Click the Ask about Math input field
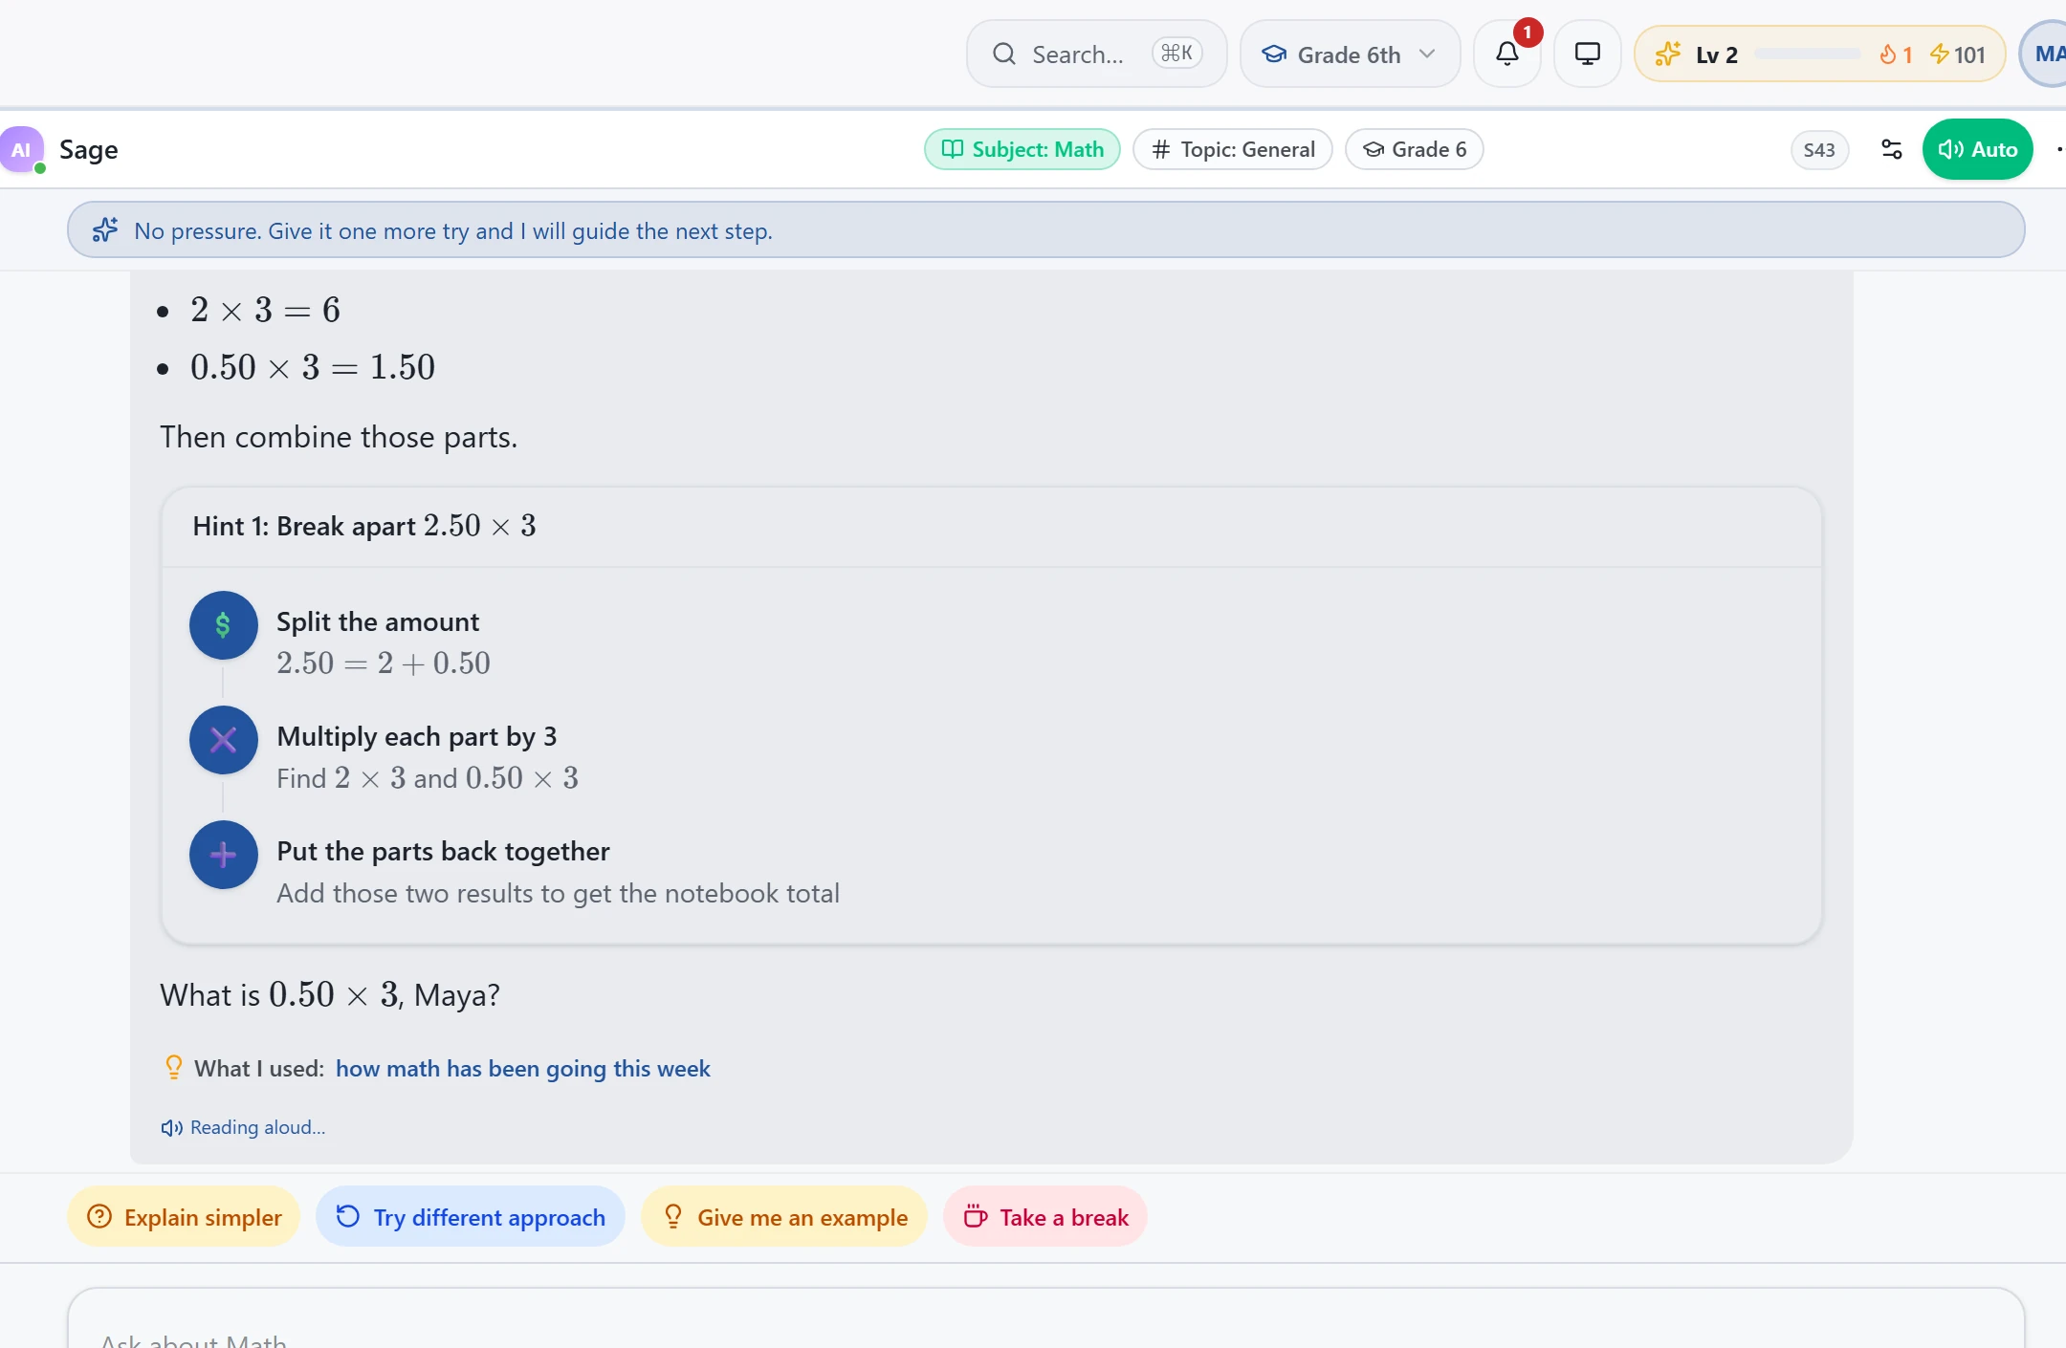The width and height of the screenshot is (2066, 1348). coord(1045,1319)
